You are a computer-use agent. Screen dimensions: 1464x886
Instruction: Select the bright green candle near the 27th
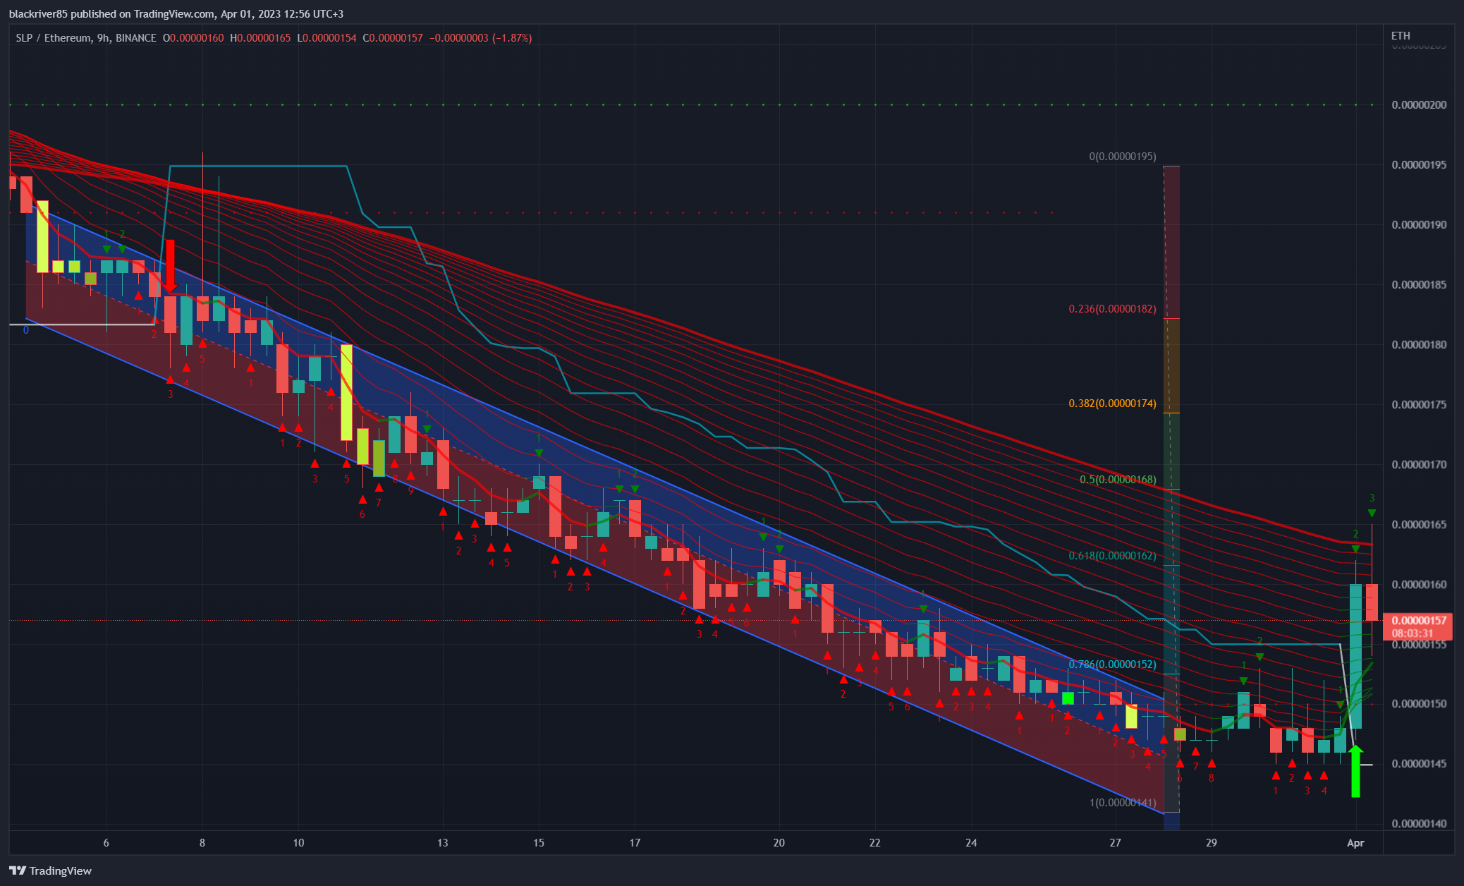pyautogui.click(x=1068, y=698)
